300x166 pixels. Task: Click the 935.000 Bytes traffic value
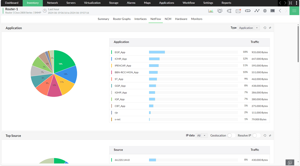point(260,52)
